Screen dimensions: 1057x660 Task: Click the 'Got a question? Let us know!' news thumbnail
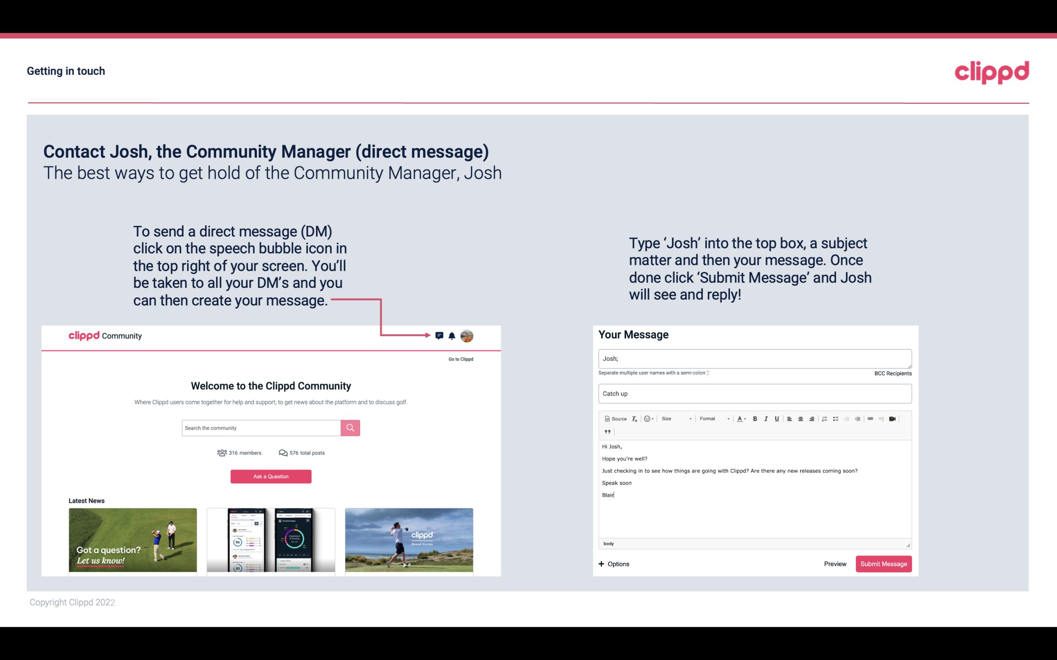(133, 539)
